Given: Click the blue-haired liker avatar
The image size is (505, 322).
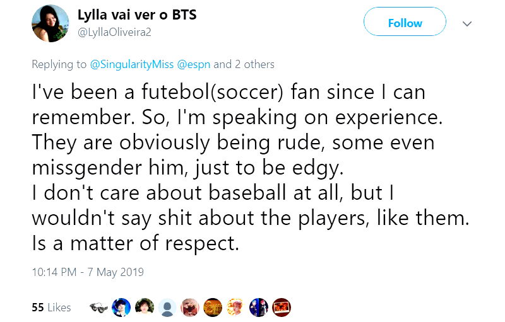Looking at the screenshot, I should click(121, 308).
